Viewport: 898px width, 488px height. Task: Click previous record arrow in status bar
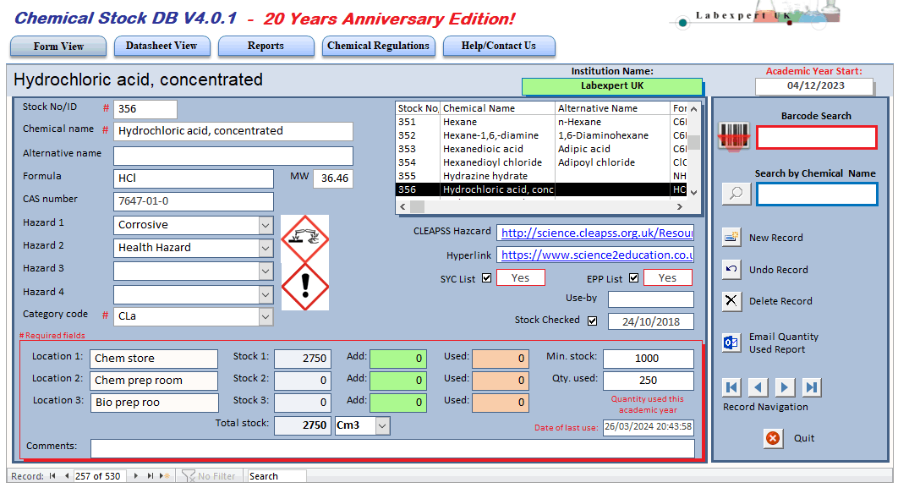67,476
